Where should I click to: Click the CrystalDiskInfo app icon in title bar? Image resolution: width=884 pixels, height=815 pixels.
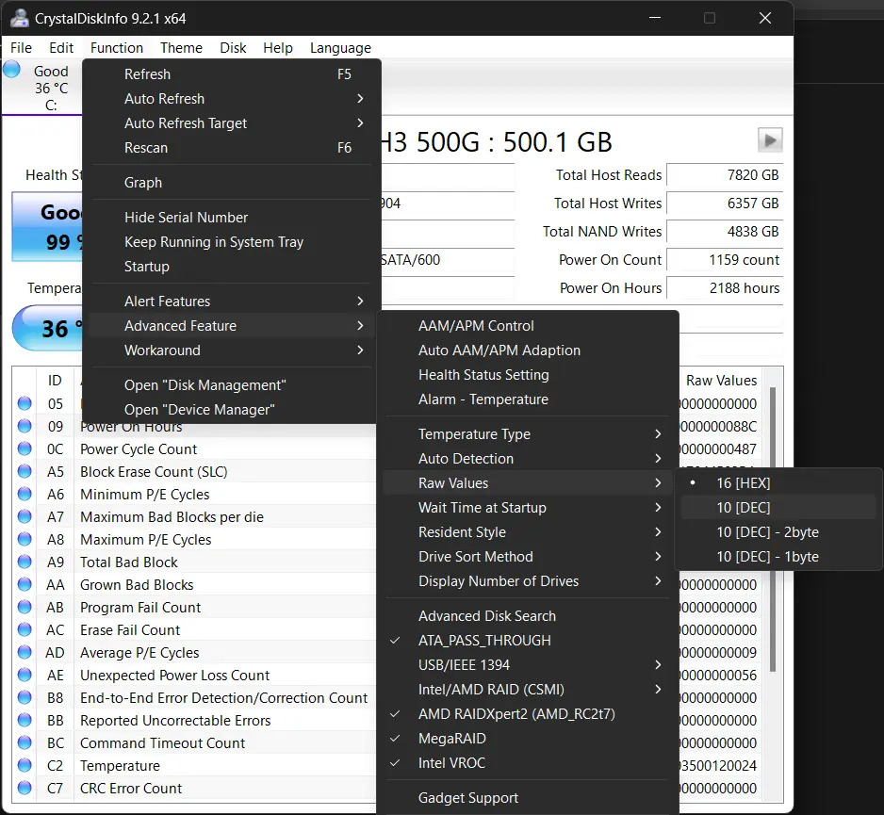[19, 18]
